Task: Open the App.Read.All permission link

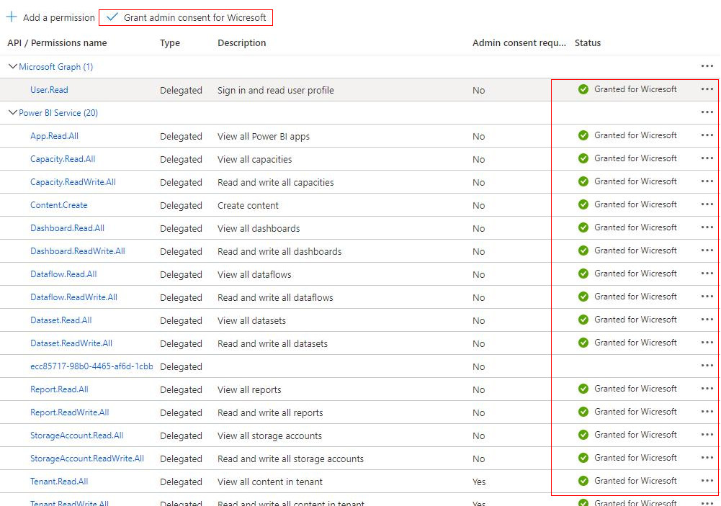Action: click(x=54, y=136)
